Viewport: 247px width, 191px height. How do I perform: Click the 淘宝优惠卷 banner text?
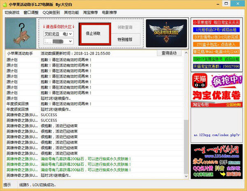coord(217,95)
